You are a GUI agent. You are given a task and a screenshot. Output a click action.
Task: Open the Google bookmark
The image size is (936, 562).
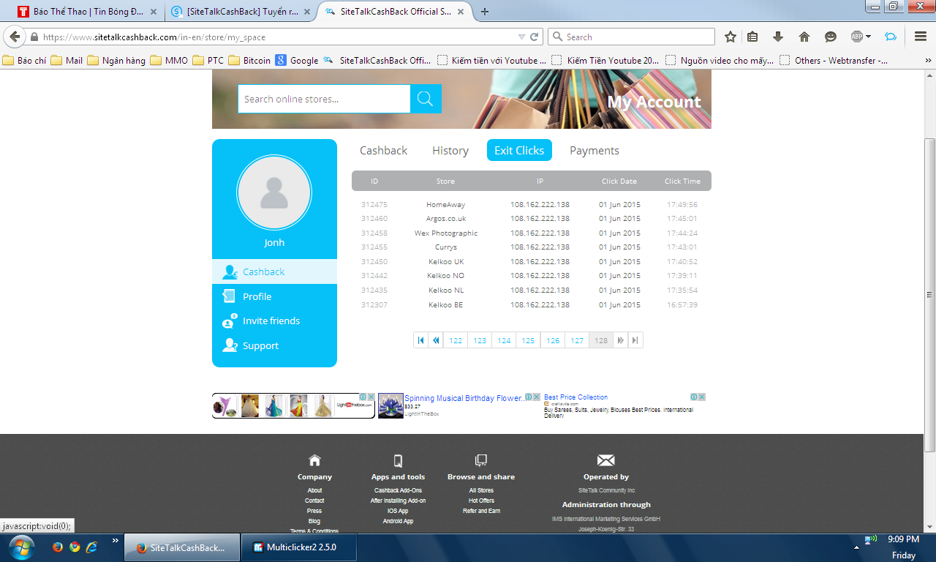point(297,60)
